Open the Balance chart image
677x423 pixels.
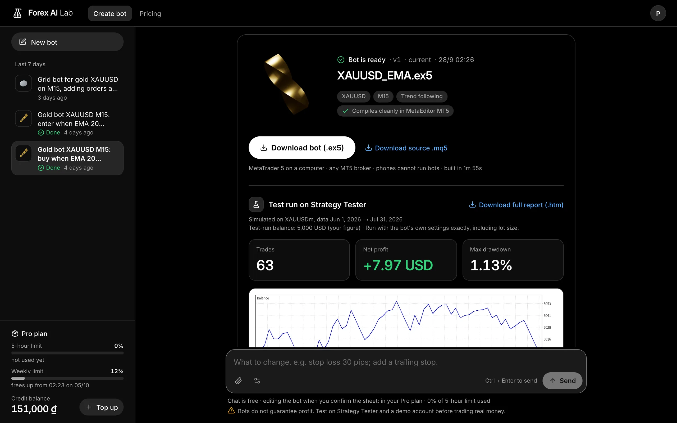(406, 318)
